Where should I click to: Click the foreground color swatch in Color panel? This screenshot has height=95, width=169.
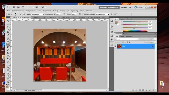coord(116,22)
